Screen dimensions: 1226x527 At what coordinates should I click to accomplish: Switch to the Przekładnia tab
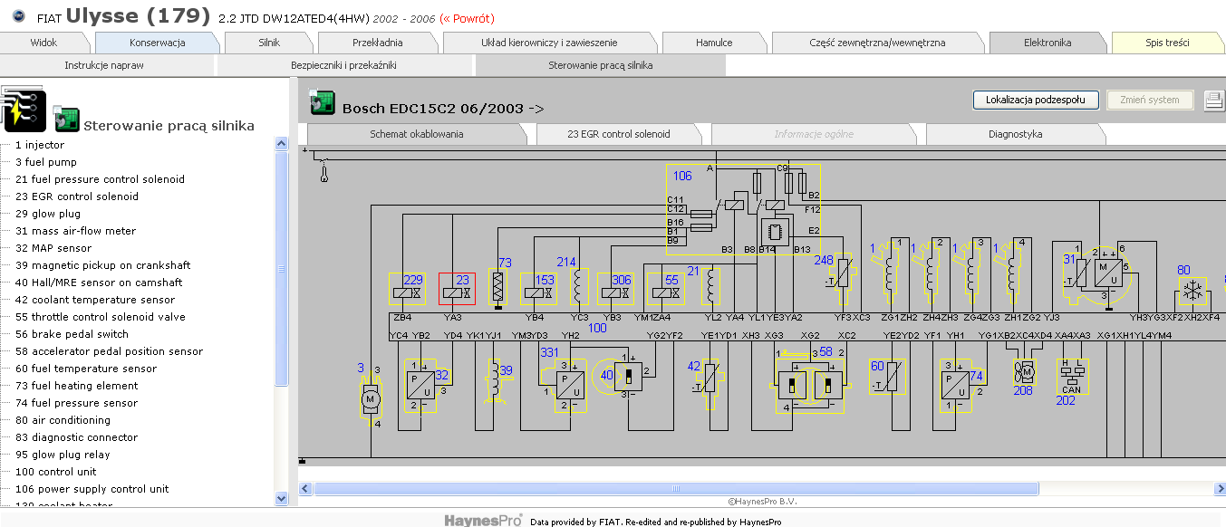[378, 43]
